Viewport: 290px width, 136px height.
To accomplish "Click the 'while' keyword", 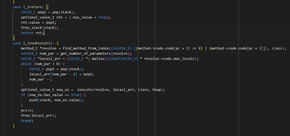I will (26, 64).
